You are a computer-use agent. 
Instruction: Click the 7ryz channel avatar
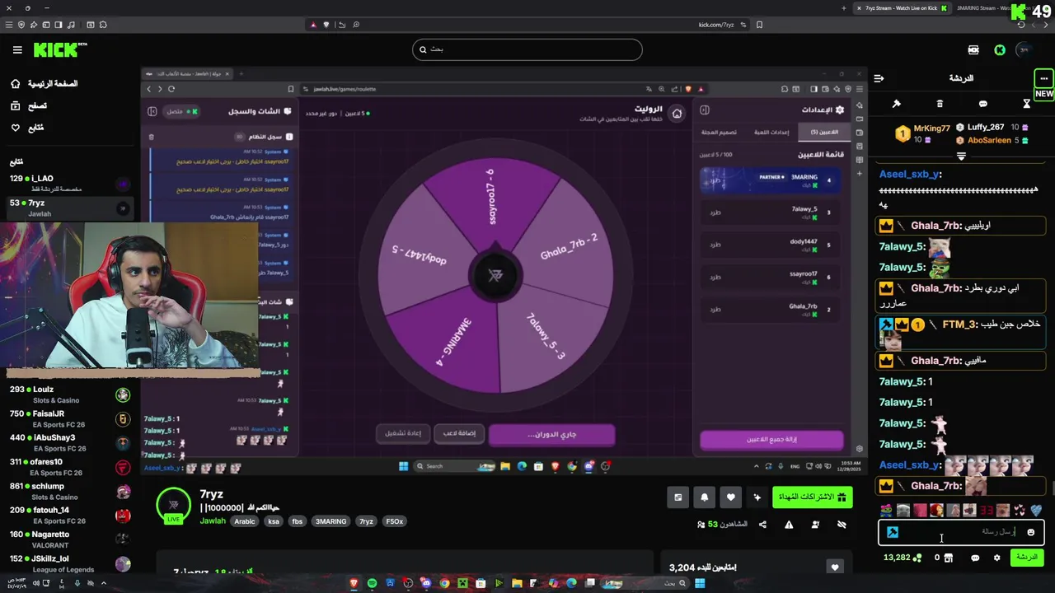click(x=173, y=505)
